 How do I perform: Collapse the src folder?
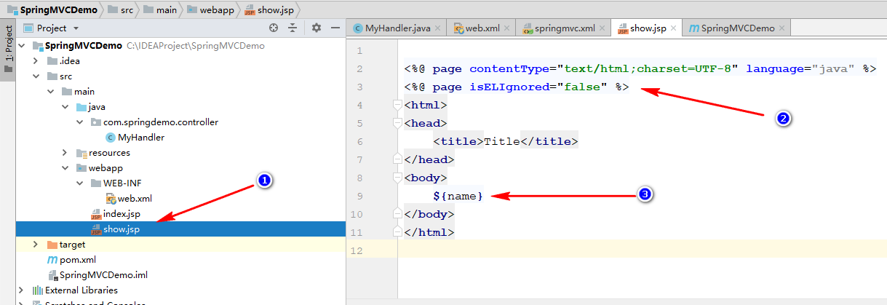[35, 76]
